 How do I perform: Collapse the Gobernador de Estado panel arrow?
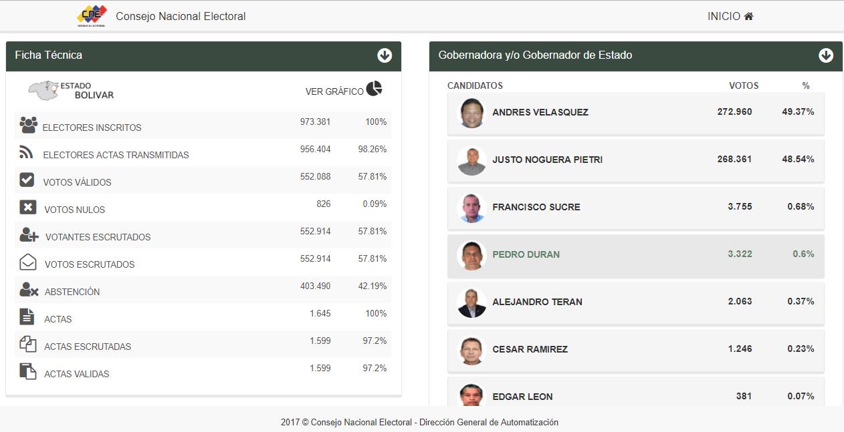[x=826, y=55]
